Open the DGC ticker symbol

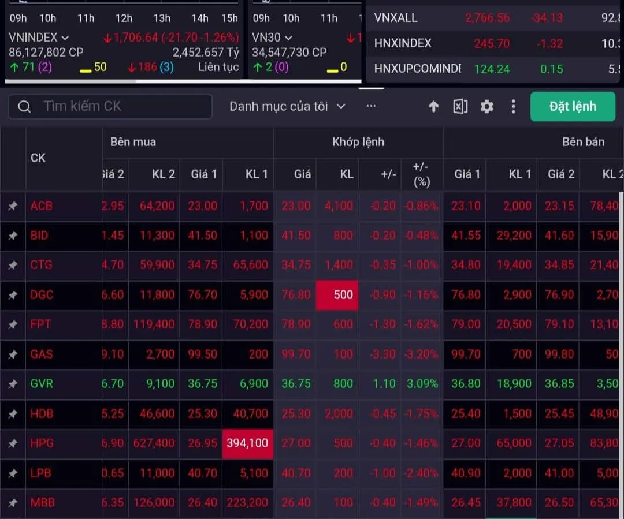click(x=42, y=295)
